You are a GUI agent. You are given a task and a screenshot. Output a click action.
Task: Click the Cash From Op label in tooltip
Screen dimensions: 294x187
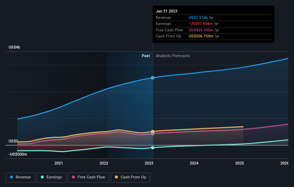pos(169,36)
